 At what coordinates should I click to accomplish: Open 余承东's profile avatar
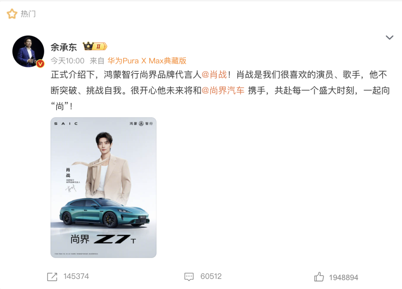[28, 51]
